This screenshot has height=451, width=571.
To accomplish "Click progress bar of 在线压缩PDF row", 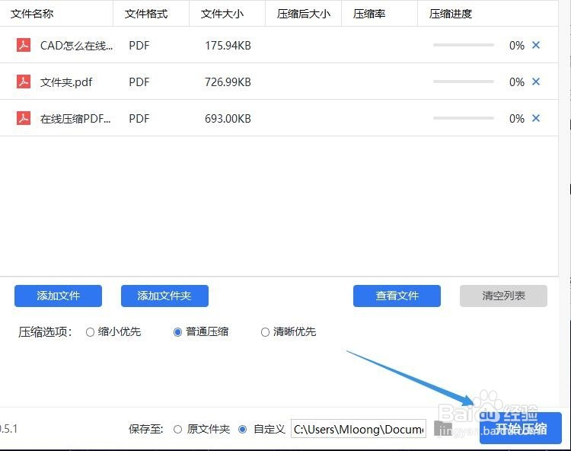I will [x=464, y=118].
